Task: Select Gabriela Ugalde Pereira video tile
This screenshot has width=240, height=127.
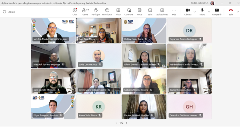Action: point(144,81)
